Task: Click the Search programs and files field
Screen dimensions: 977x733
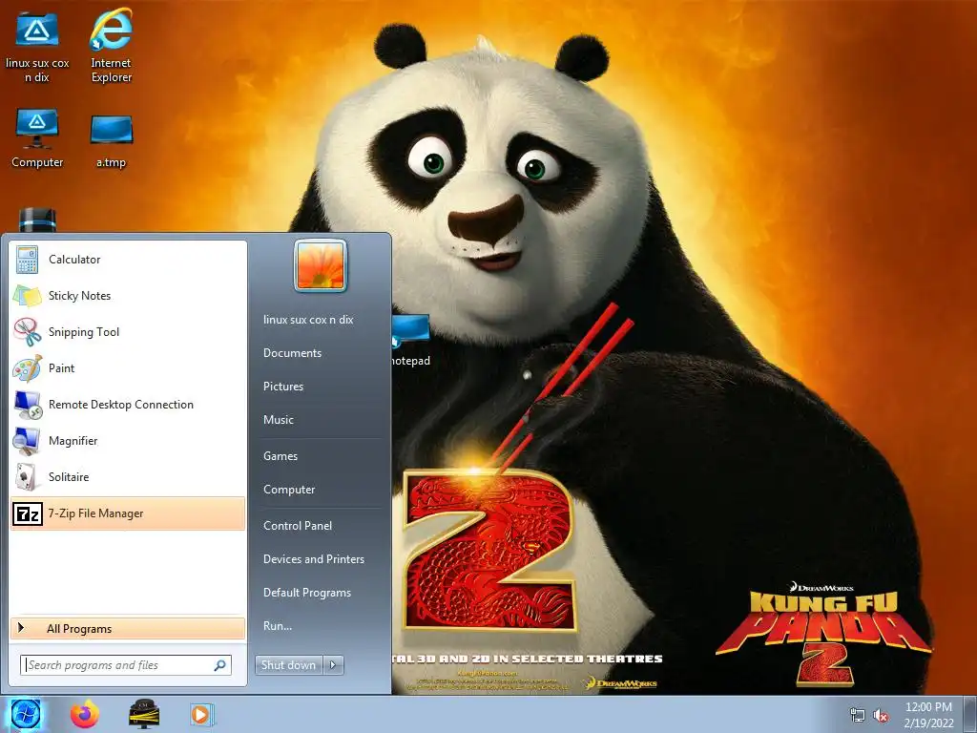Action: click(x=126, y=665)
